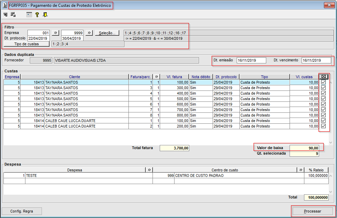Click the % Rateio column header
337x218 pixels.
[316, 170]
